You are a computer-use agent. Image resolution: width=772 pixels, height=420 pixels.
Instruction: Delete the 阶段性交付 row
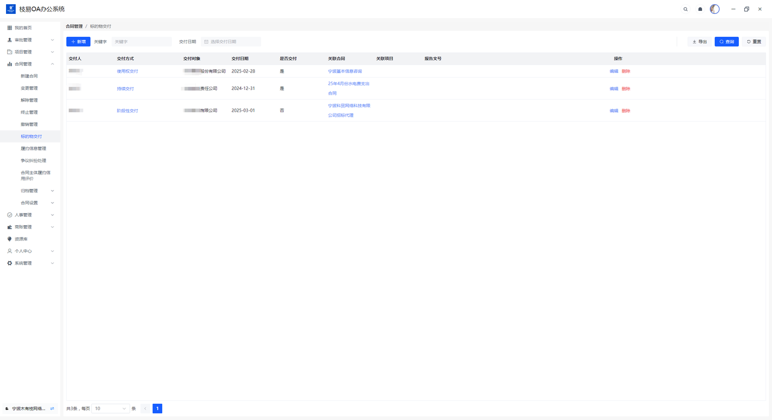pos(626,111)
